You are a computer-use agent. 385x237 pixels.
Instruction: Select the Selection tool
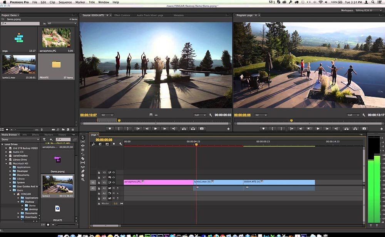pos(84,137)
